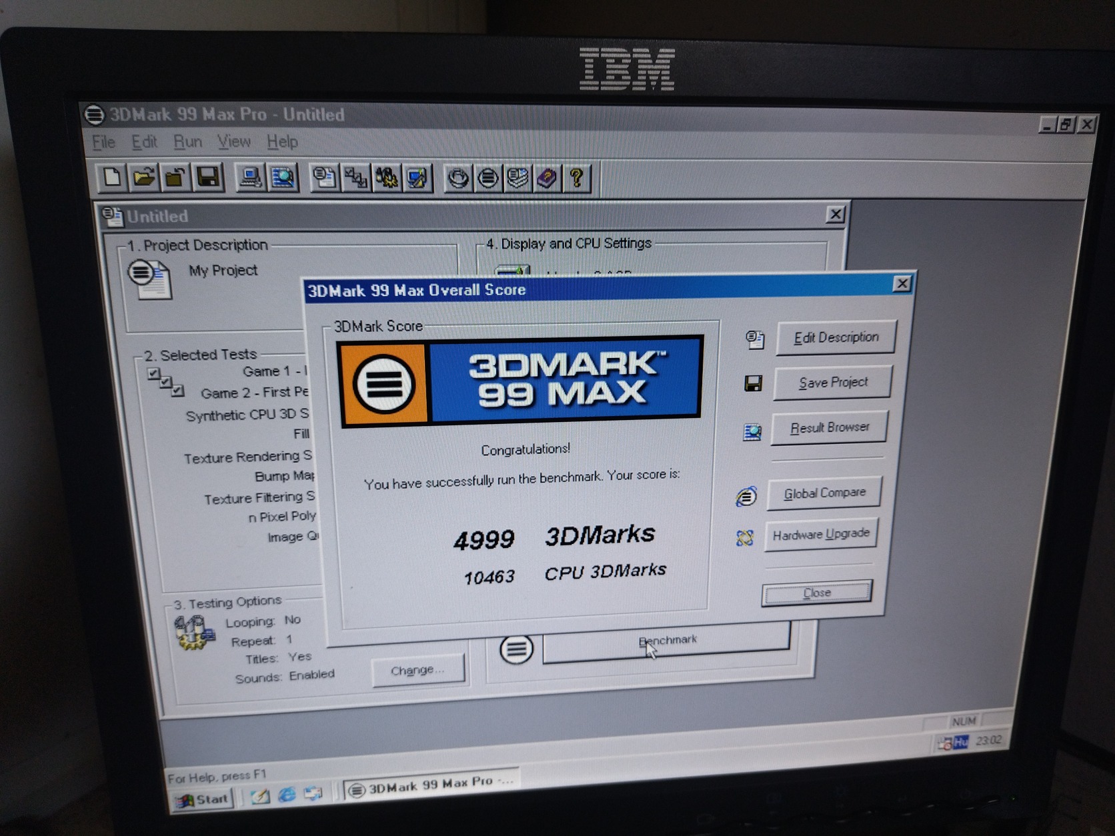Click the New project blank-page toolbar icon
1115x836 pixels.
112,177
